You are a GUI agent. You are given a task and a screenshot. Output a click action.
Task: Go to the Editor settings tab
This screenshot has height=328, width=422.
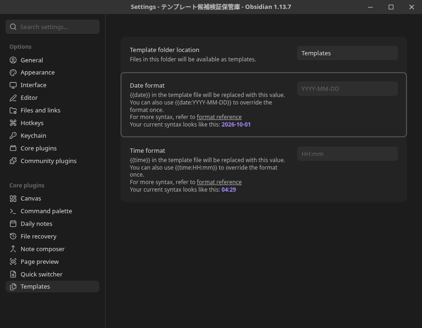tap(53, 98)
